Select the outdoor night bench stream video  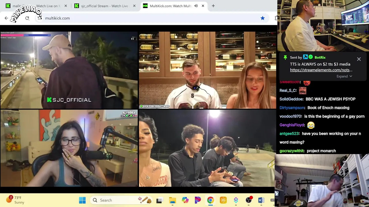(207, 148)
